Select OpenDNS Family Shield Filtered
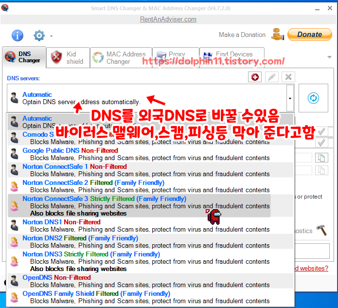This screenshot has width=338, height=308. pos(150,297)
